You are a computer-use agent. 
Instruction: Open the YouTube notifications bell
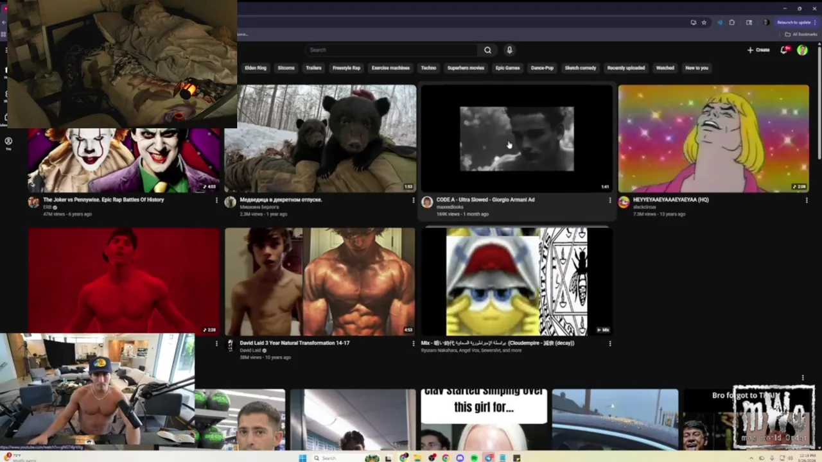point(784,50)
